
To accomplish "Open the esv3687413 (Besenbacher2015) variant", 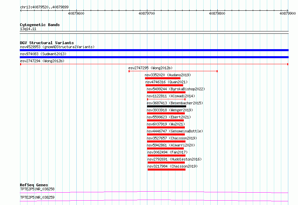I will point(175,103).
